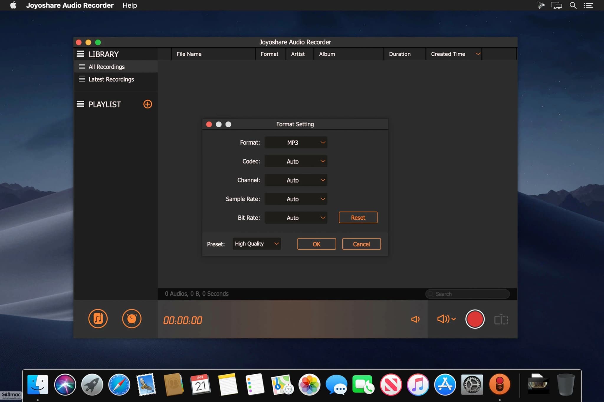Open FaceTime in the dock
604x402 pixels.
click(x=363, y=385)
